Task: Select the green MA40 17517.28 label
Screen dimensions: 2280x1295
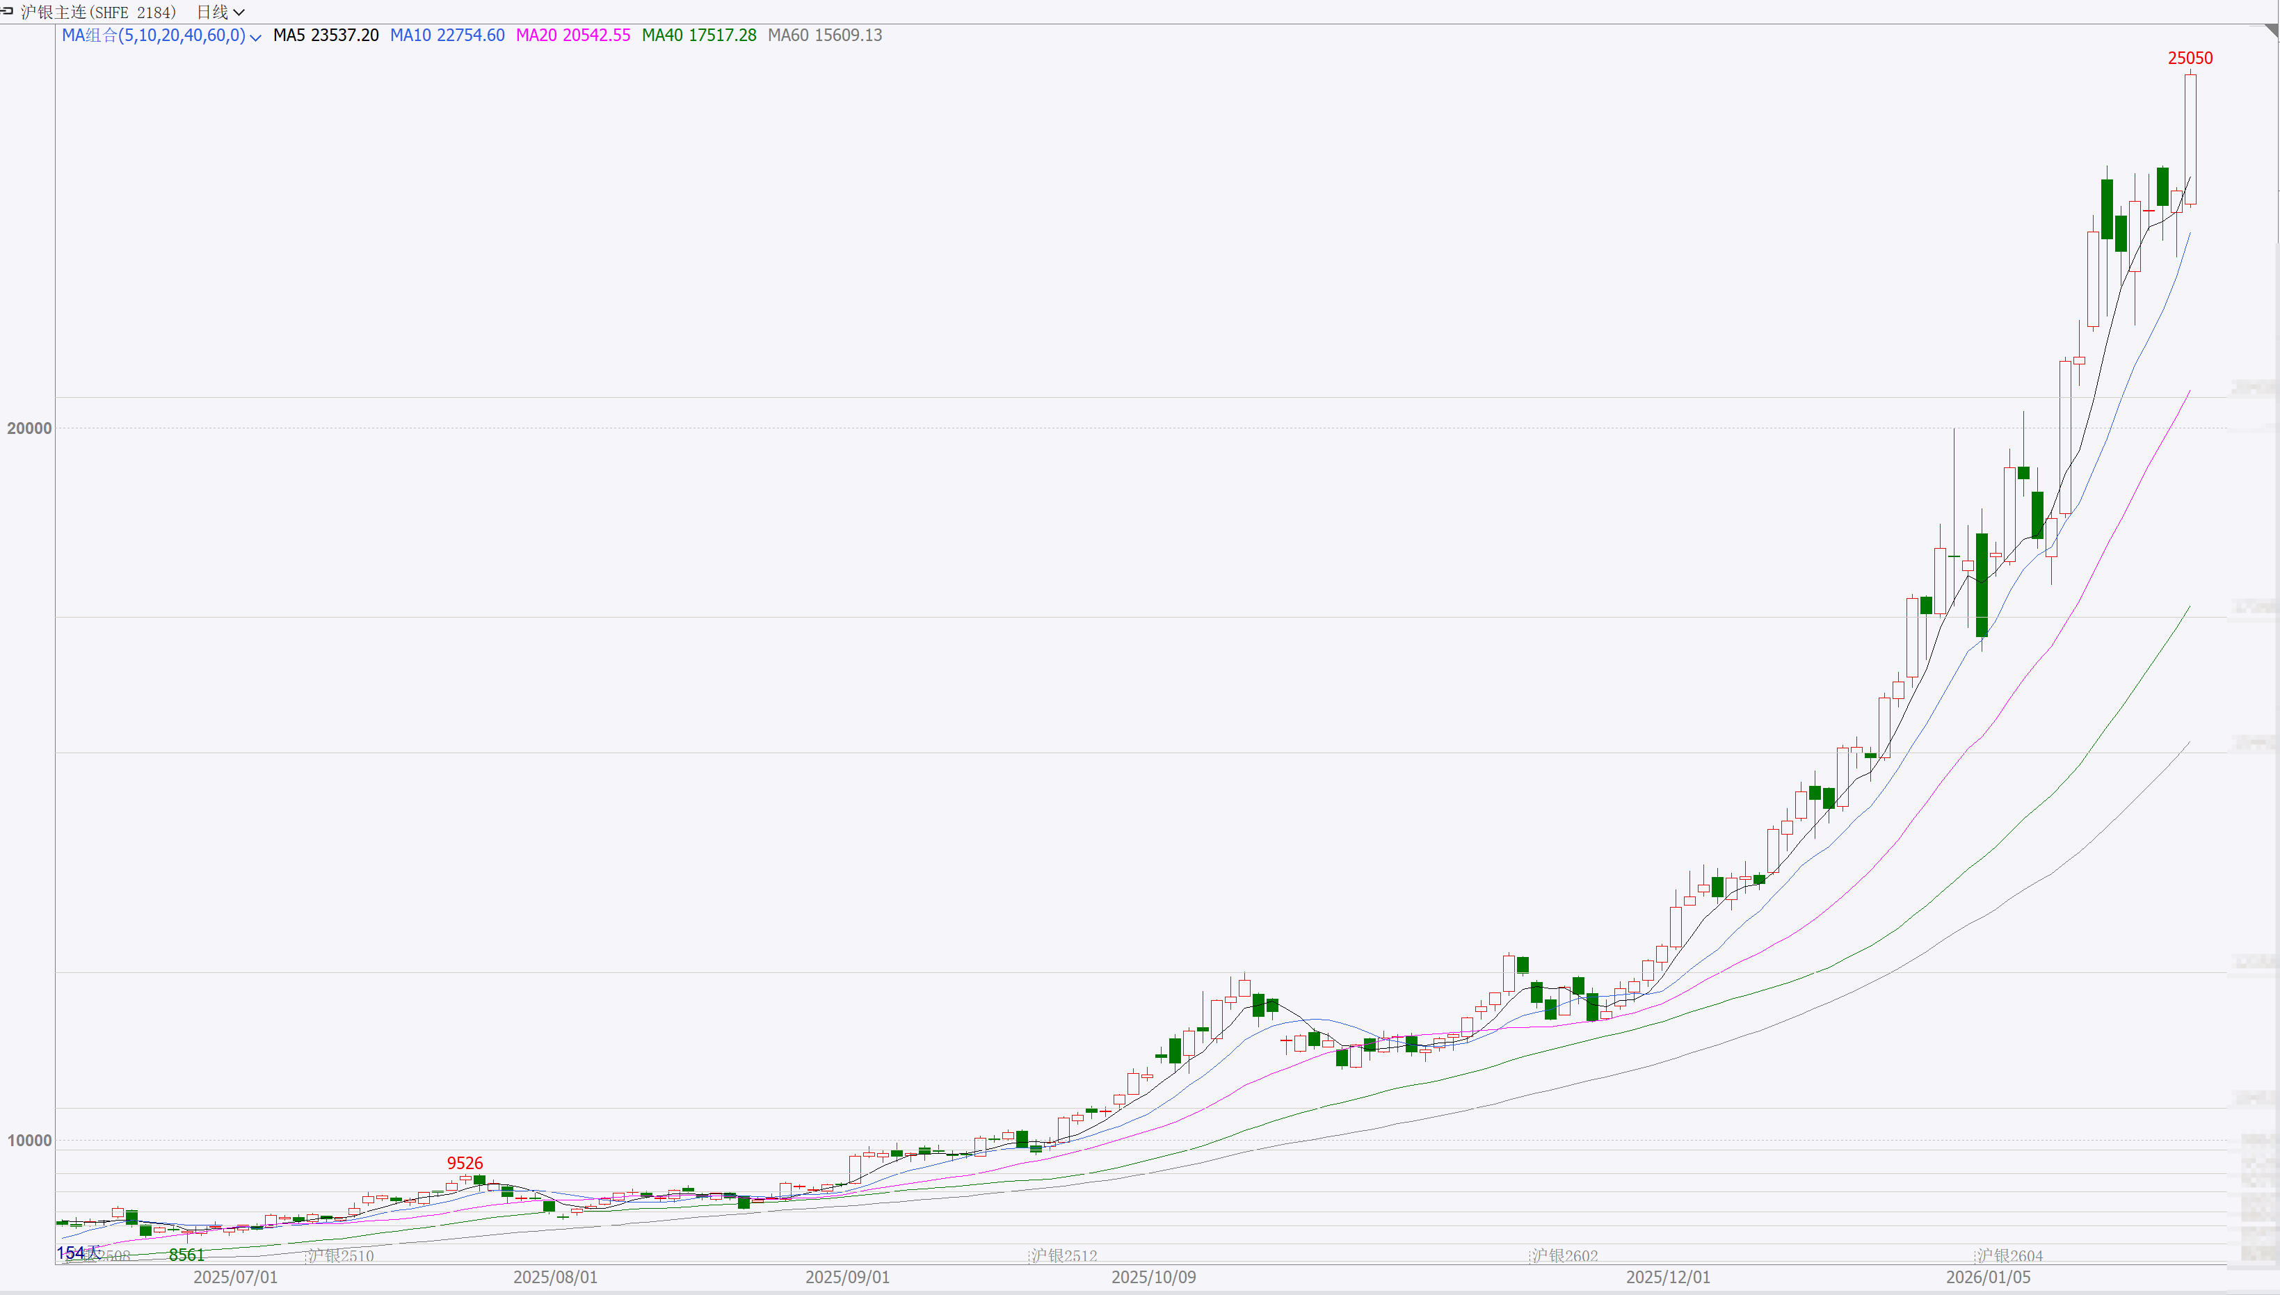Action: coord(699,35)
